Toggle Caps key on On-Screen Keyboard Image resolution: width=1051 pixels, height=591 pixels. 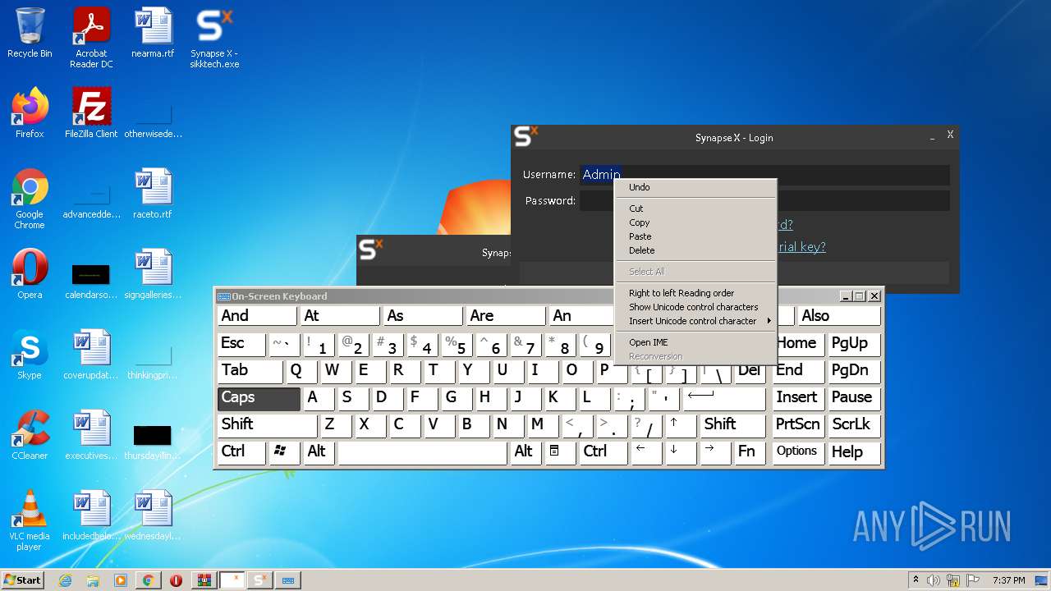259,398
